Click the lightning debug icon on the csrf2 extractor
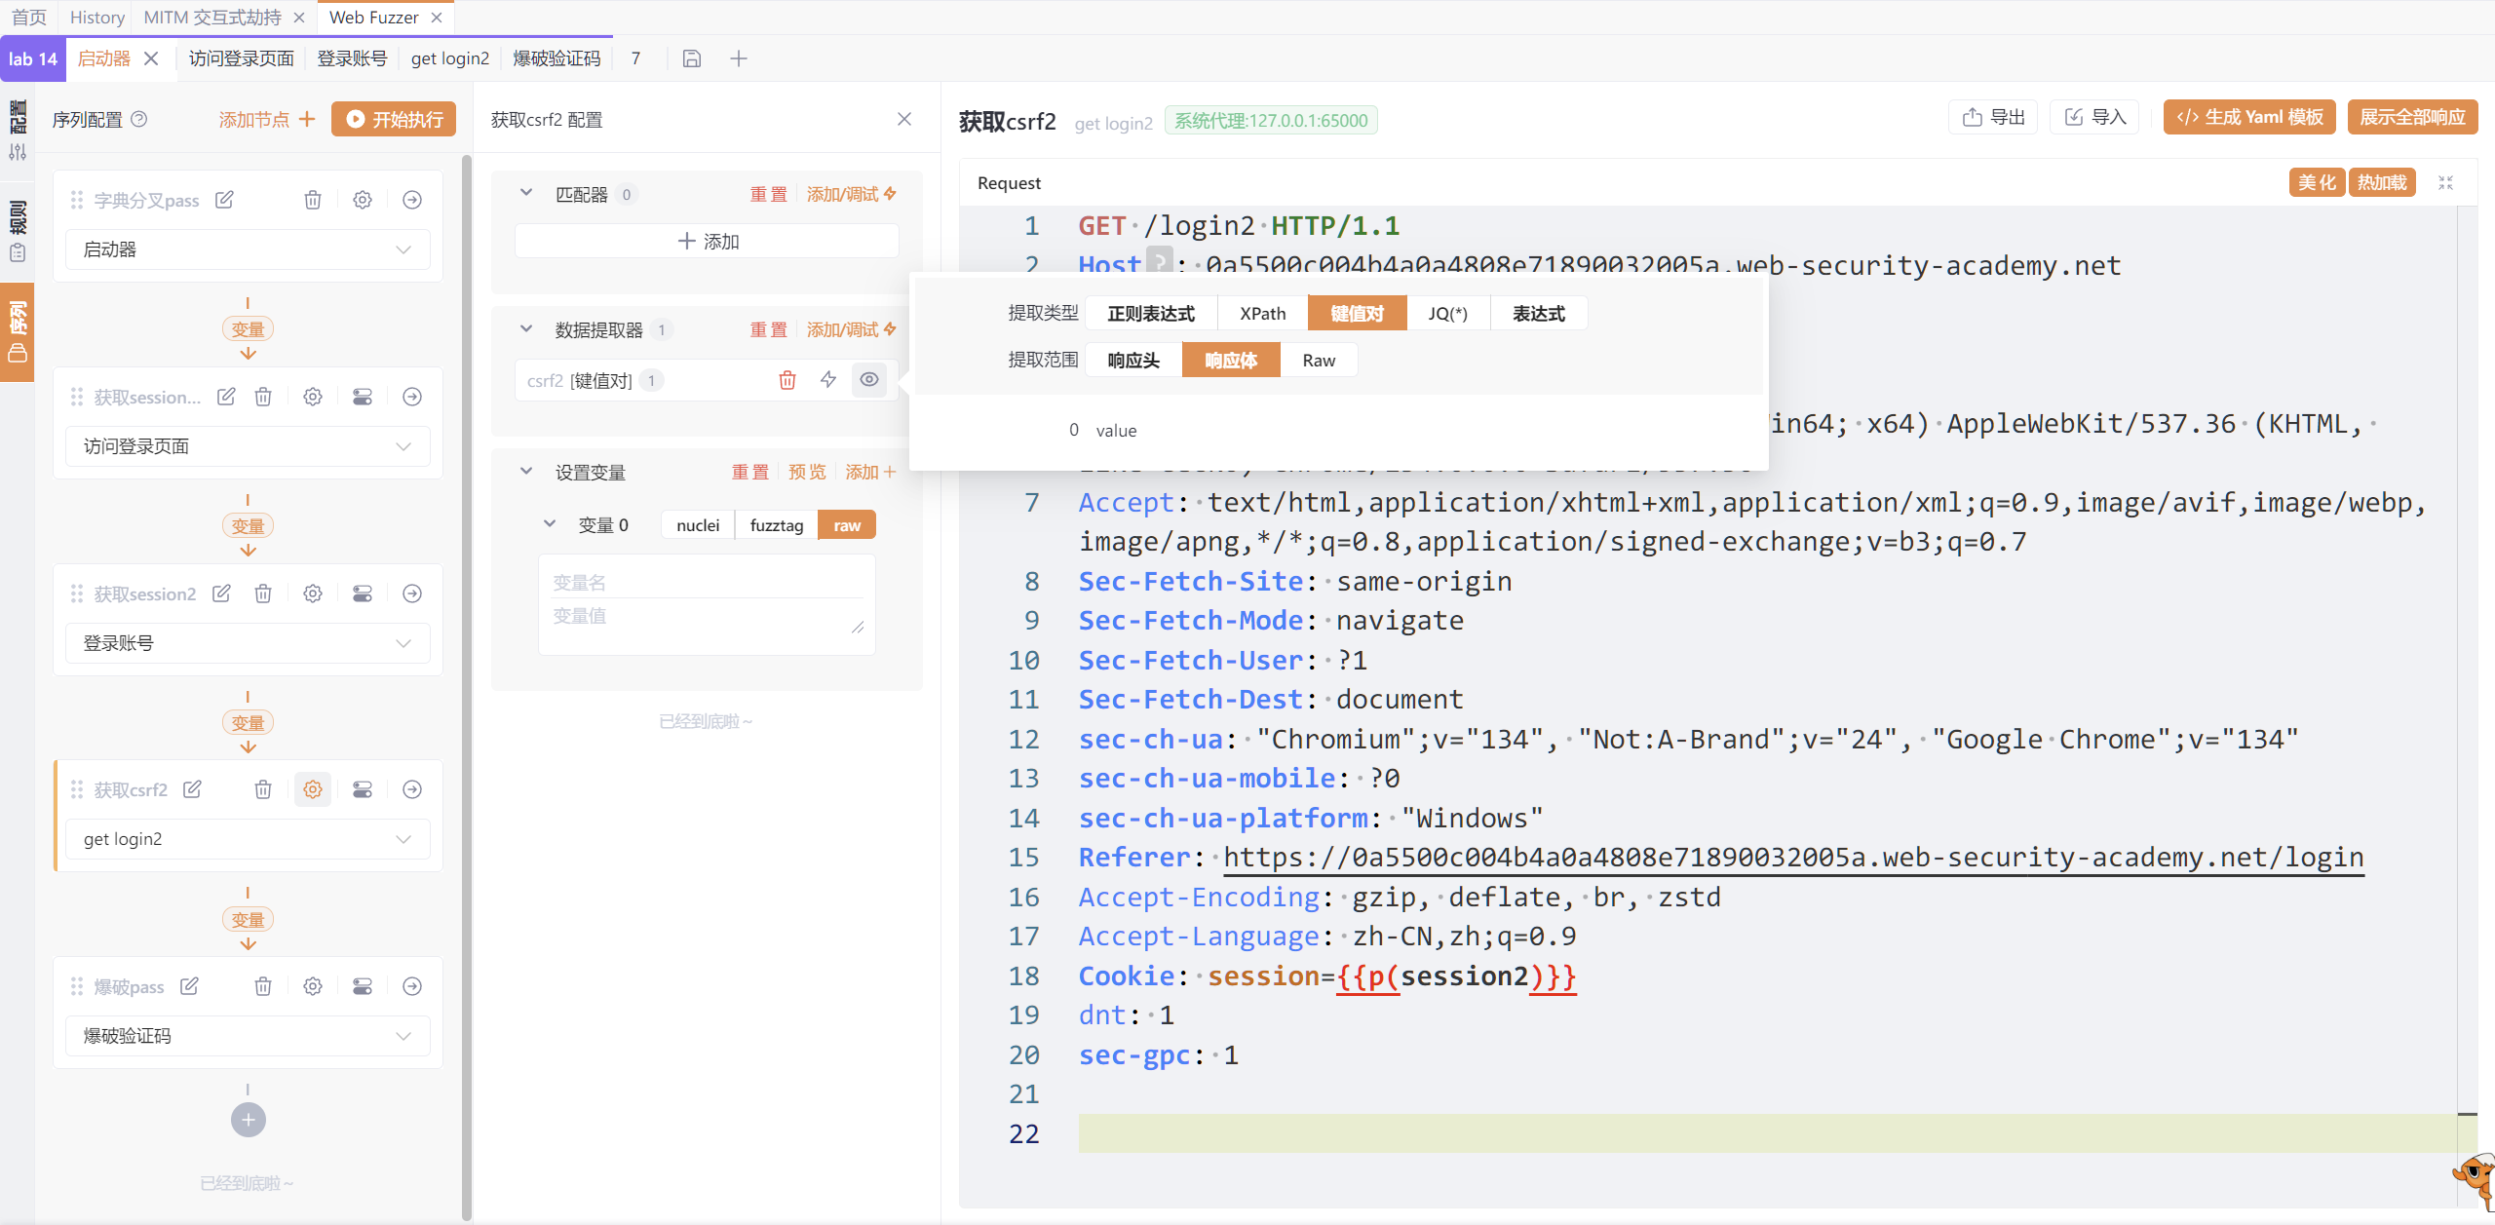Image resolution: width=2495 pixels, height=1225 pixels. pyautogui.click(x=828, y=380)
